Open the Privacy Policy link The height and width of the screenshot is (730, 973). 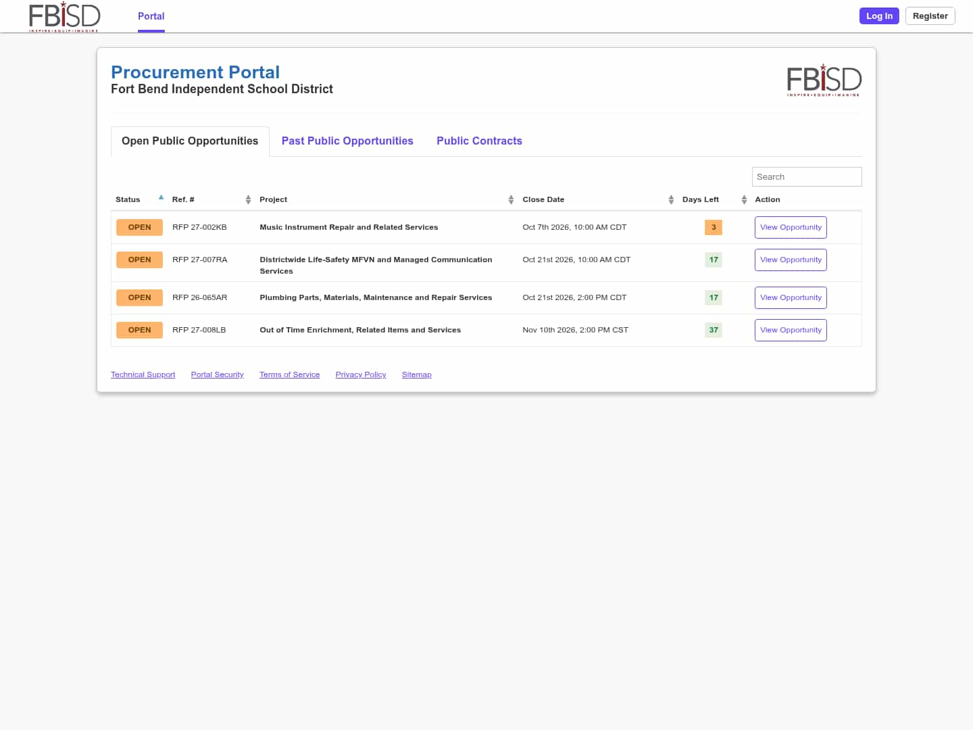pyautogui.click(x=361, y=374)
